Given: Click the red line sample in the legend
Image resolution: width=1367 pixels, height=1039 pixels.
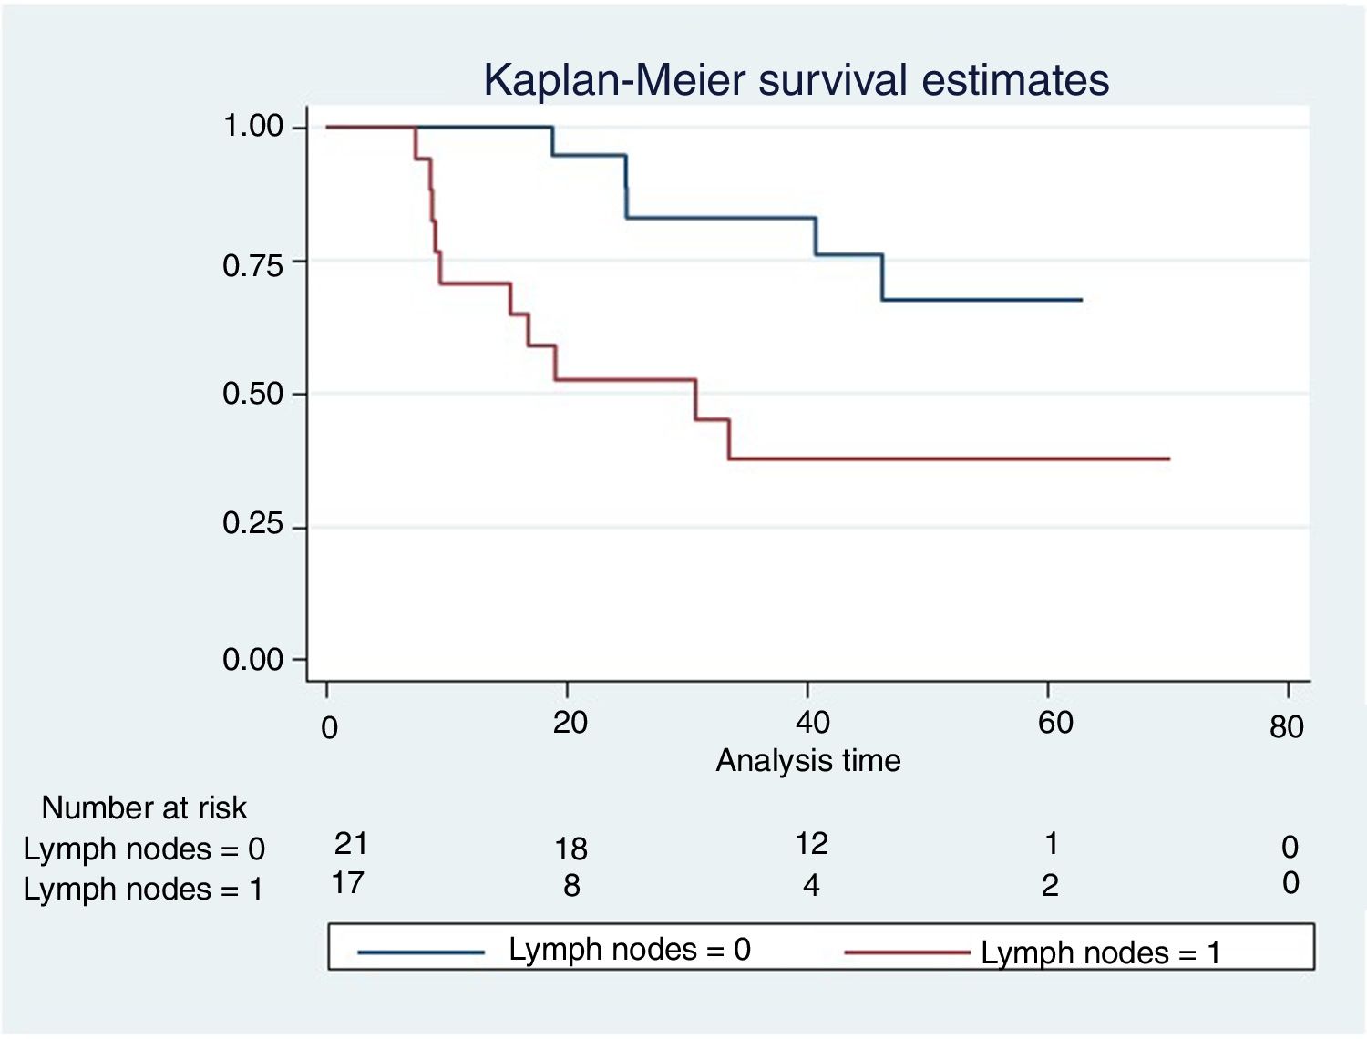Looking at the screenshot, I should click(x=907, y=953).
